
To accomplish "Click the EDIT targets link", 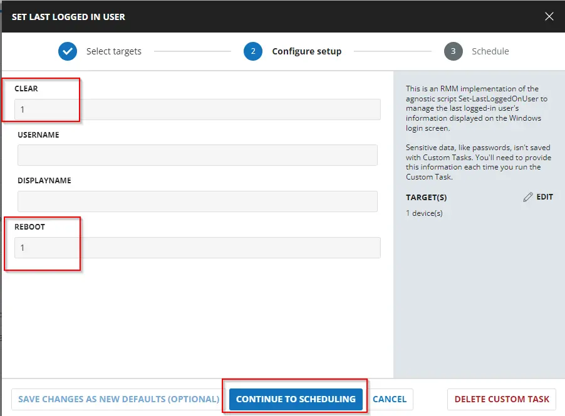I will coord(544,197).
